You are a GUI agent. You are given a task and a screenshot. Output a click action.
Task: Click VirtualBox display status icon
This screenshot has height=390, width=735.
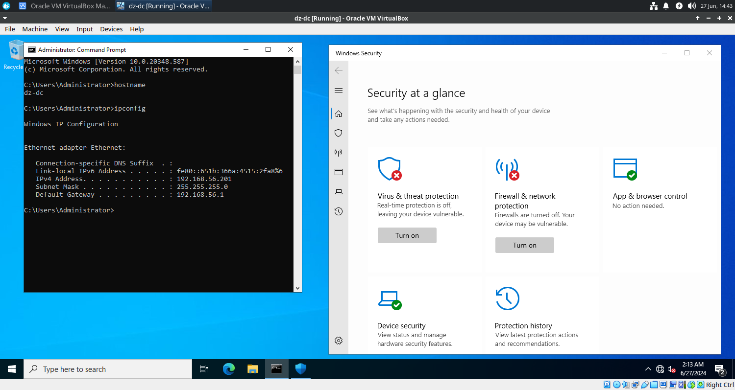(x=663, y=385)
